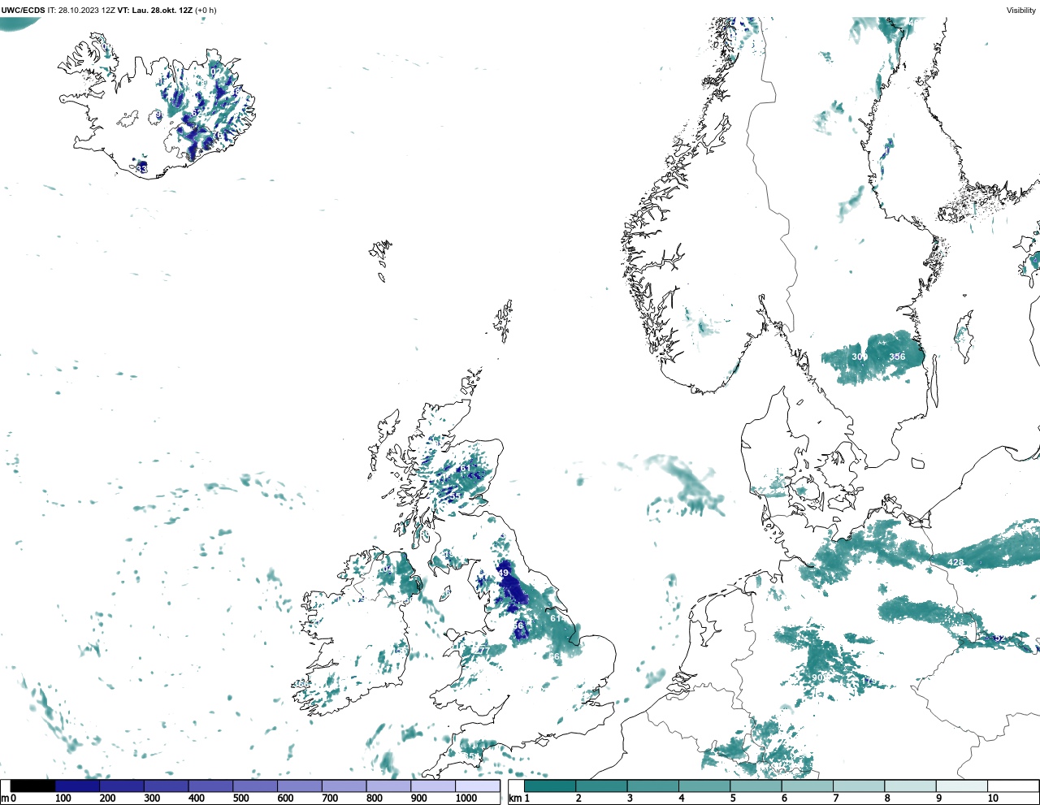Click the dark teal 1–2 km legend swatch
The width and height of the screenshot is (1040, 805).
550,786
